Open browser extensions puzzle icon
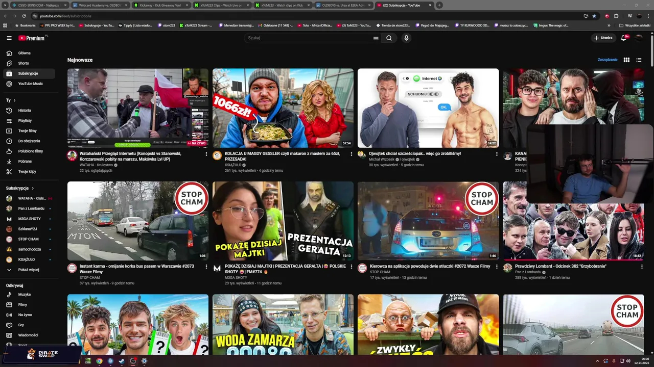 pyautogui.click(x=616, y=16)
